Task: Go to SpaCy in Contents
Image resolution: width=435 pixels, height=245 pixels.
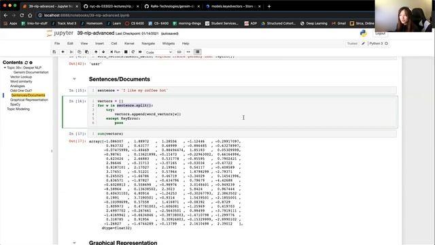Action: 15,104
